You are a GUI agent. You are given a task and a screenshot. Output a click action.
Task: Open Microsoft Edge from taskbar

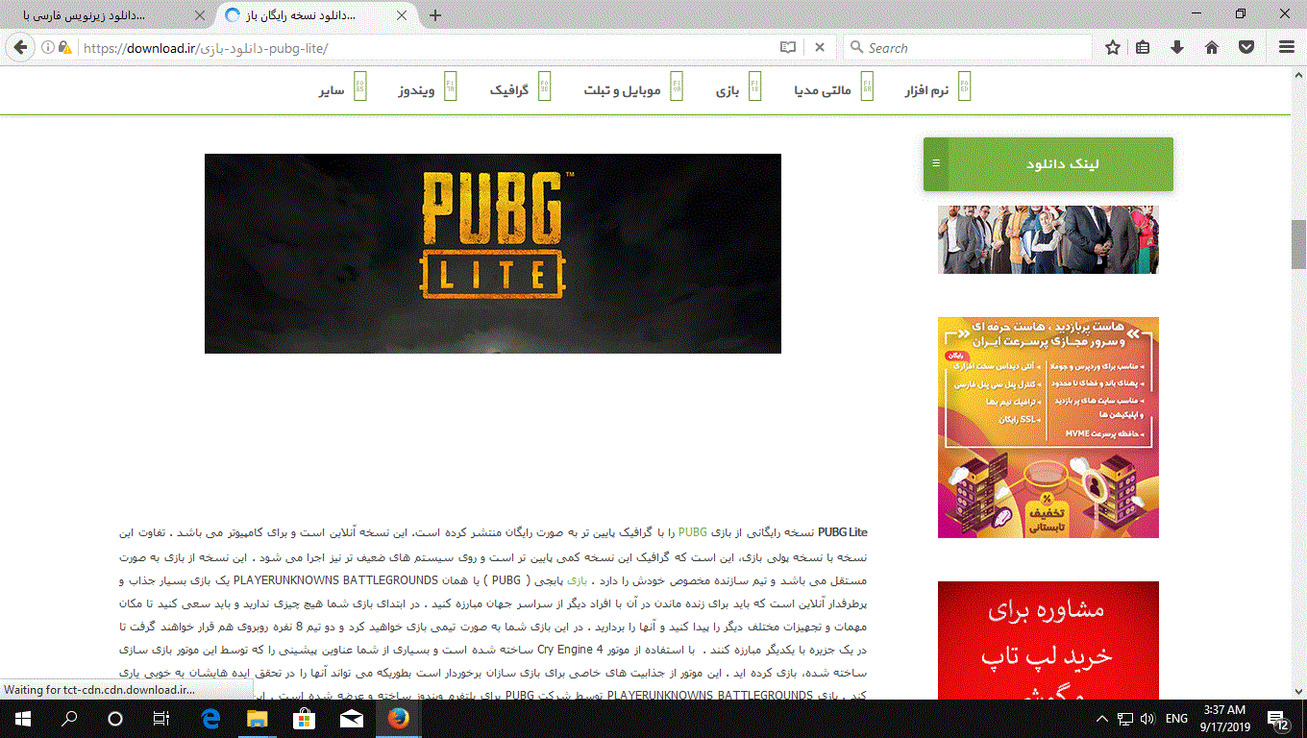(x=210, y=718)
